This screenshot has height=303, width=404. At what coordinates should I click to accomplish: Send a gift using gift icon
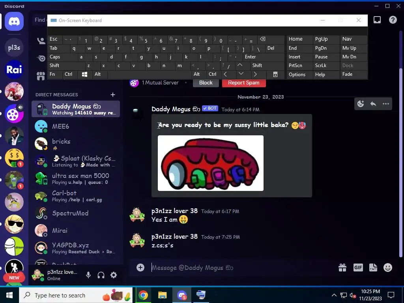coord(342,267)
